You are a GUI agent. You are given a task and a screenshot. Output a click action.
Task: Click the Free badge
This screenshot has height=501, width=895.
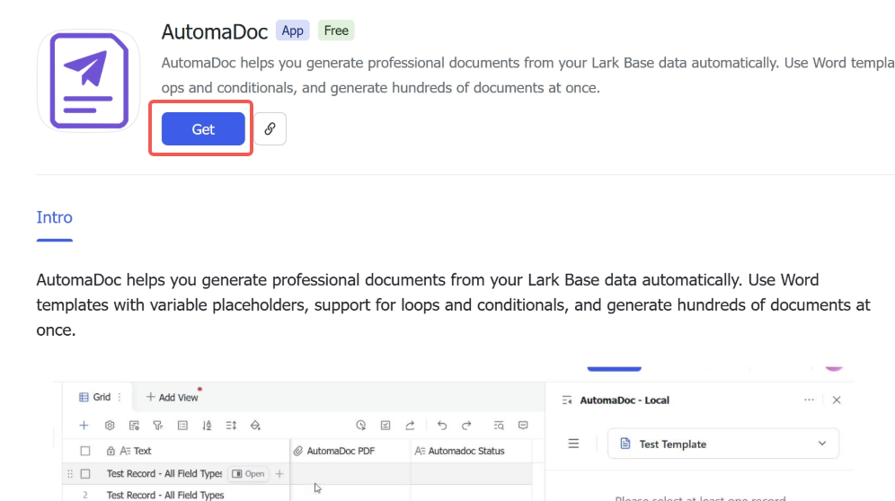[336, 31]
